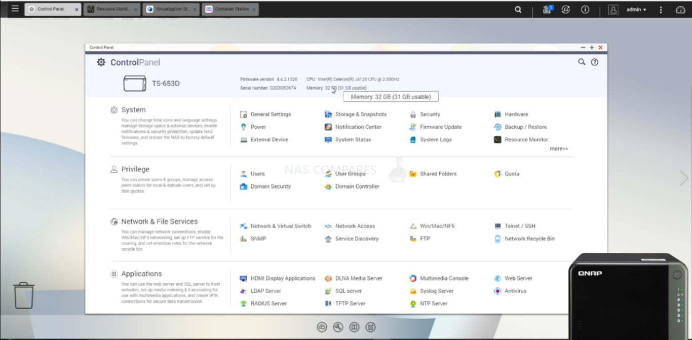The width and height of the screenshot is (692, 340).
Task: Open SNMP settings
Action: 253,239
